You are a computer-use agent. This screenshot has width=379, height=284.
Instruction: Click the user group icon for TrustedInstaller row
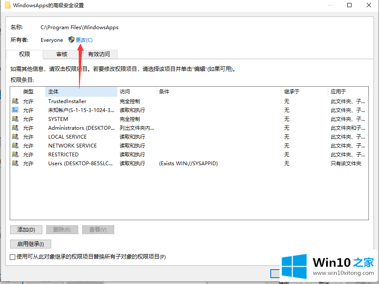(15, 101)
